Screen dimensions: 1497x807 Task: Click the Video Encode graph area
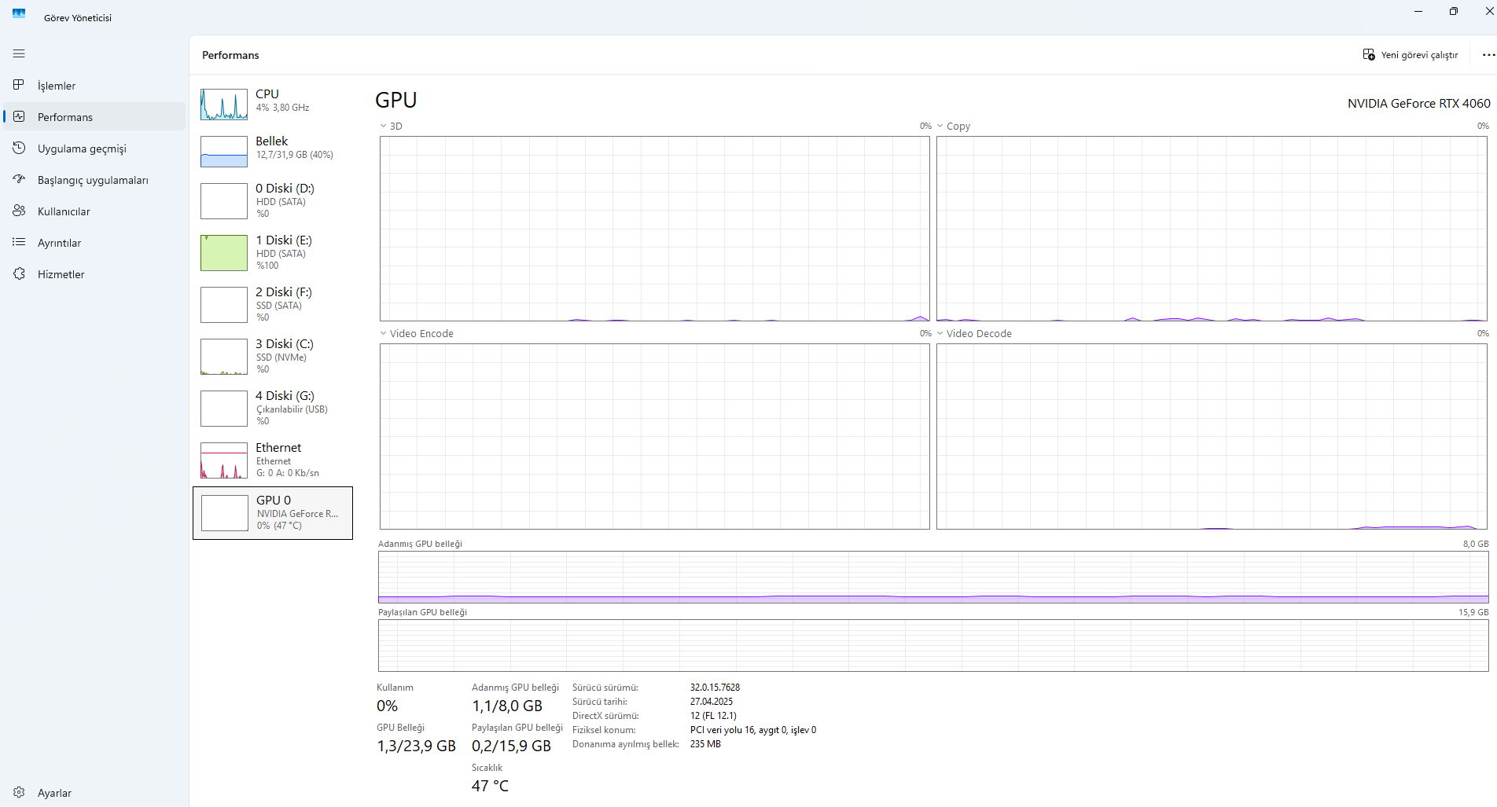tap(655, 436)
